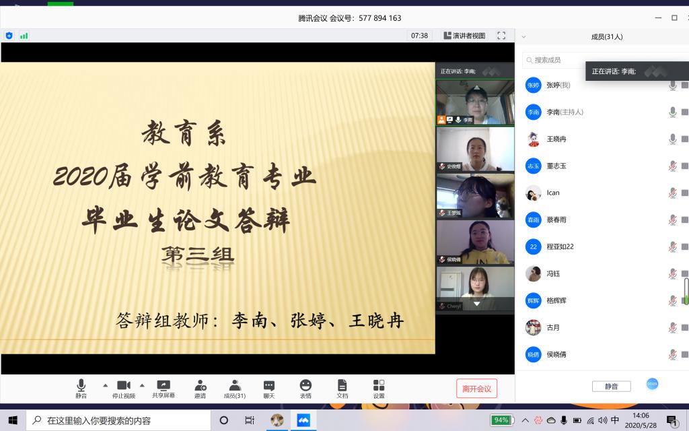Toggle the 成员(31) members list in the toolbar
Viewport: 689px width, 431px height.
pyautogui.click(x=235, y=389)
